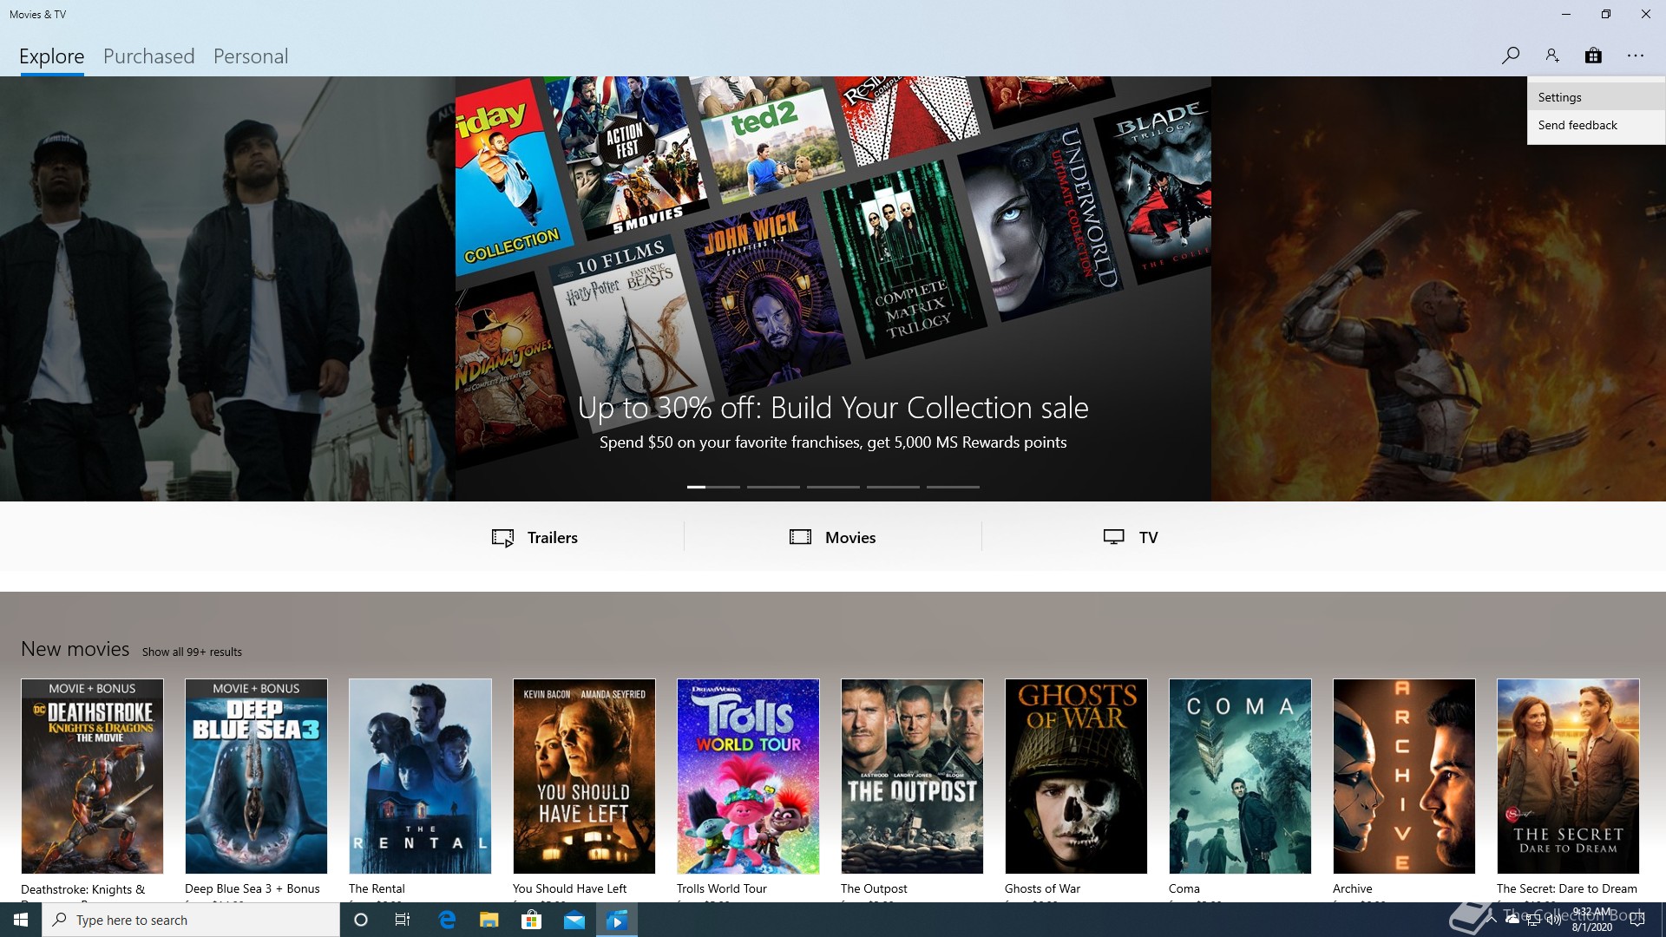Choose Send feedback menu entry

tap(1596, 125)
